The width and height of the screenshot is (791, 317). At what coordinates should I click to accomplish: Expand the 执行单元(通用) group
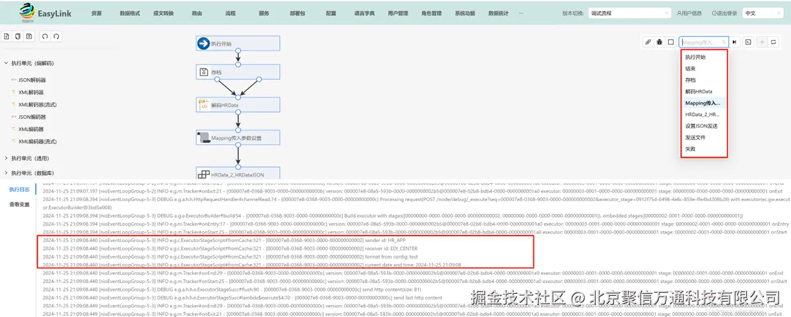point(27,158)
